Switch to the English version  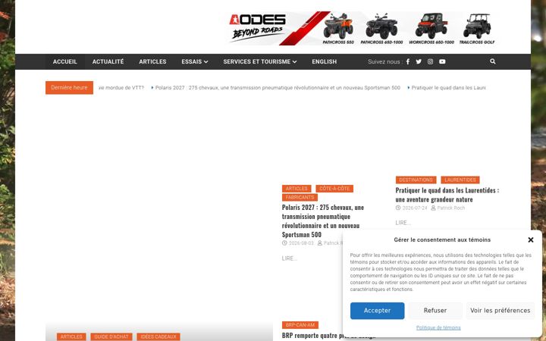point(325,61)
